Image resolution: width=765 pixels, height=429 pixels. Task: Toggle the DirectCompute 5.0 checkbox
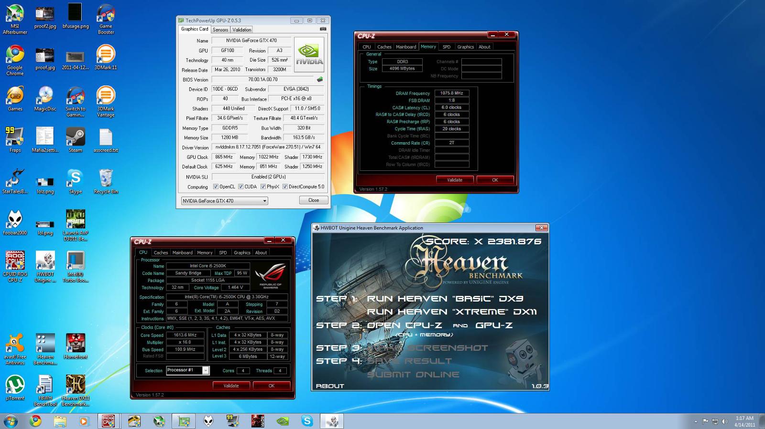coord(285,187)
